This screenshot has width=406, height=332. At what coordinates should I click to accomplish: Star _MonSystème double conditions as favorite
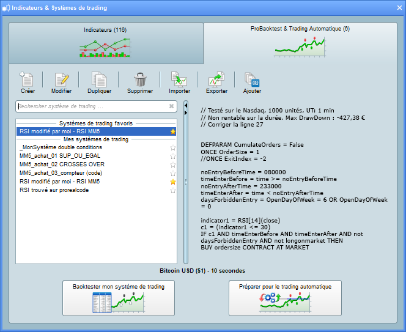tap(173, 147)
